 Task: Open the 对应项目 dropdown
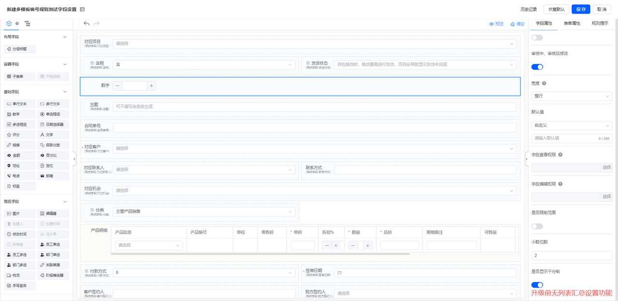(314, 43)
